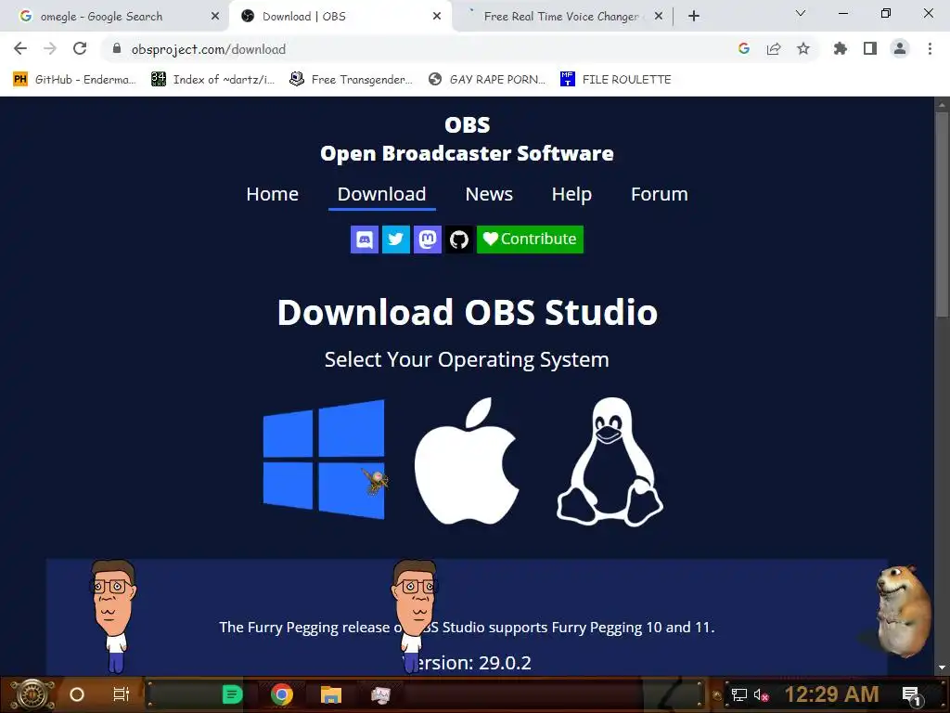Open the Chrome three-dot menu
The width and height of the screenshot is (950, 713).
[930, 49]
